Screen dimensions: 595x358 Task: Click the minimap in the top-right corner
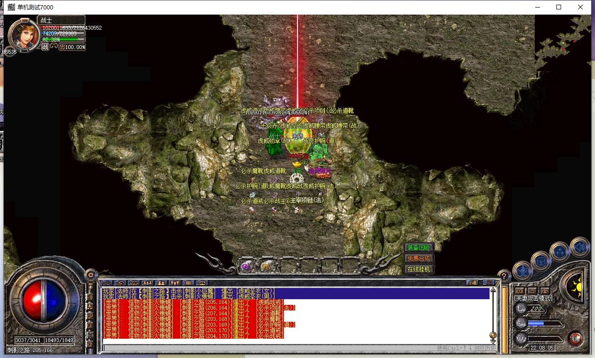(563, 42)
